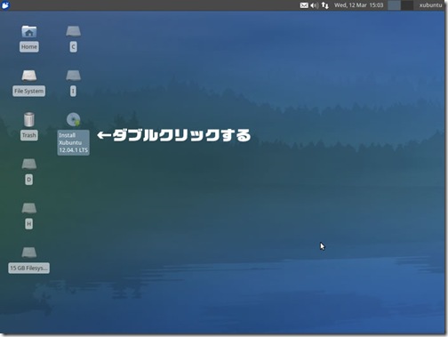The height and width of the screenshot is (337, 448).
Task: Select the D drive desktop icon
Action: pyautogui.click(x=29, y=164)
